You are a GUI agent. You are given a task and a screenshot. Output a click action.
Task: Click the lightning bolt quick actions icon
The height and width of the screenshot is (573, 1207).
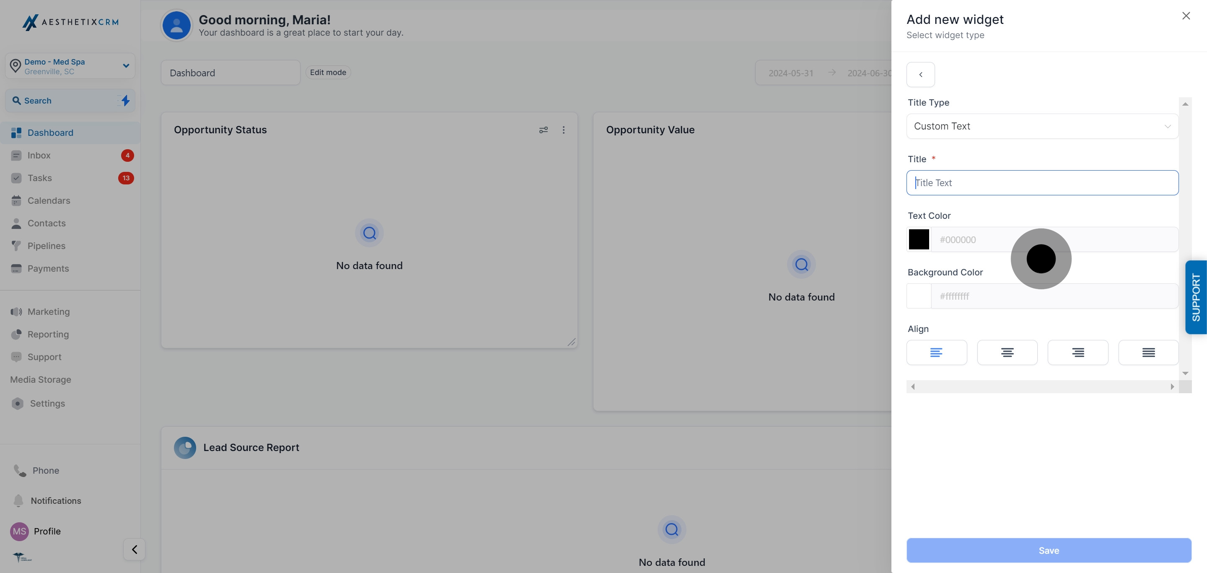(125, 100)
